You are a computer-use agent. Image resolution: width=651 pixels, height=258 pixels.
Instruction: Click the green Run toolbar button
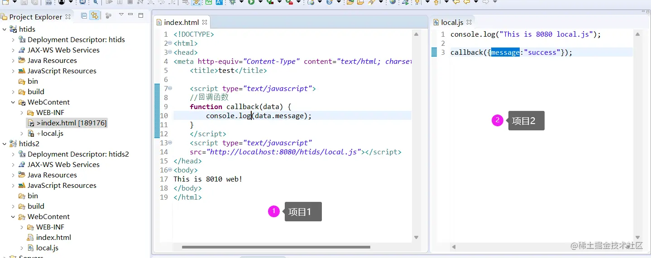tap(250, 2)
